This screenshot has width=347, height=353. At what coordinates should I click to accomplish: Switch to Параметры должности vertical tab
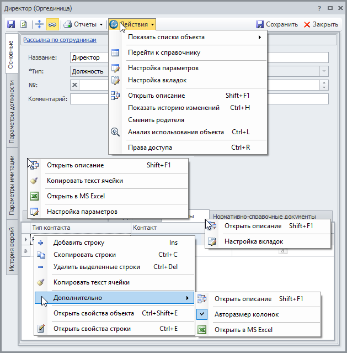[x=12, y=112]
